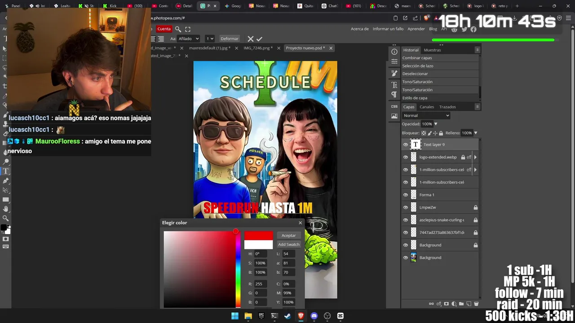The image size is (575, 323).
Task: Switch to the Muestras tab
Action: point(432,50)
